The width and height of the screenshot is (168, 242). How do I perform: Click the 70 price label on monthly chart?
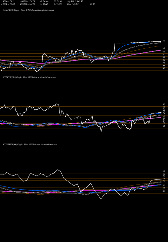tap(164, 181)
